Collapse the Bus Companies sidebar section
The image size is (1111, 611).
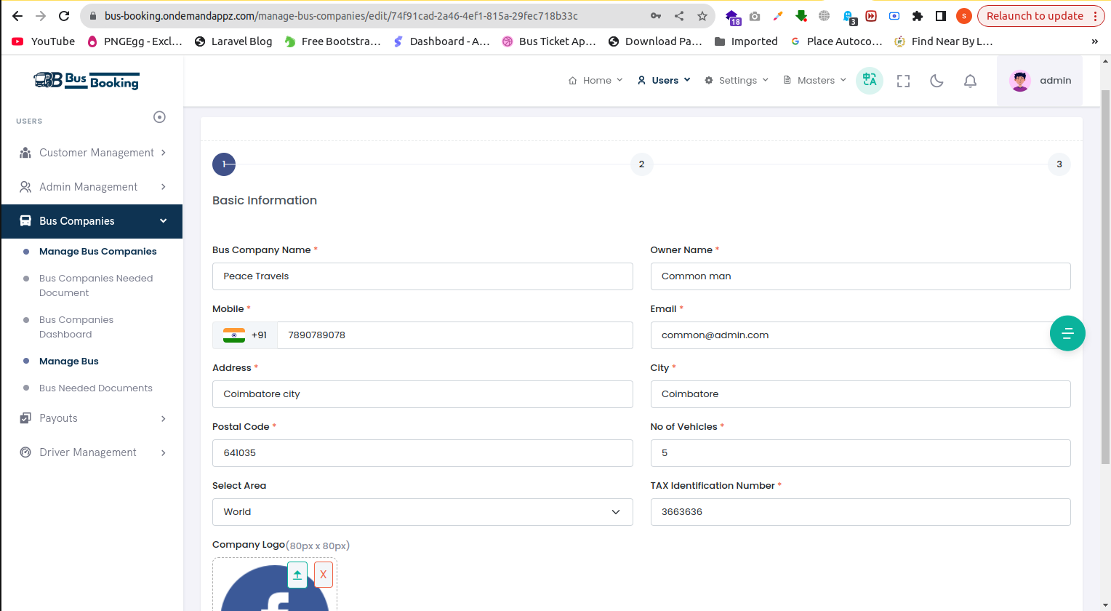click(92, 221)
